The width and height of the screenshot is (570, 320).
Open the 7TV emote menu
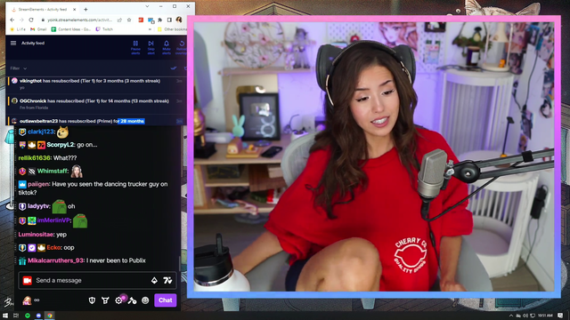(x=167, y=280)
